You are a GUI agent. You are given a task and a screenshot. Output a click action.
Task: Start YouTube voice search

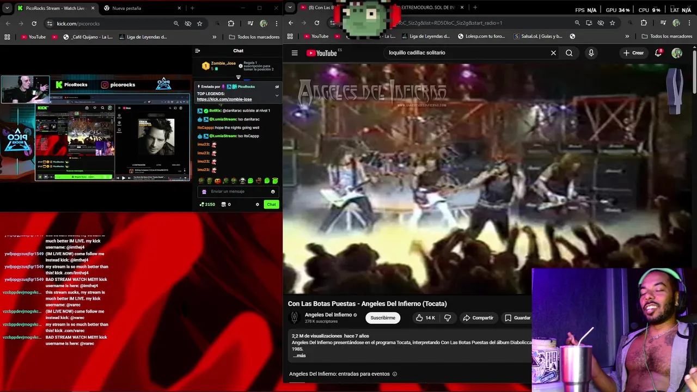[x=591, y=53]
